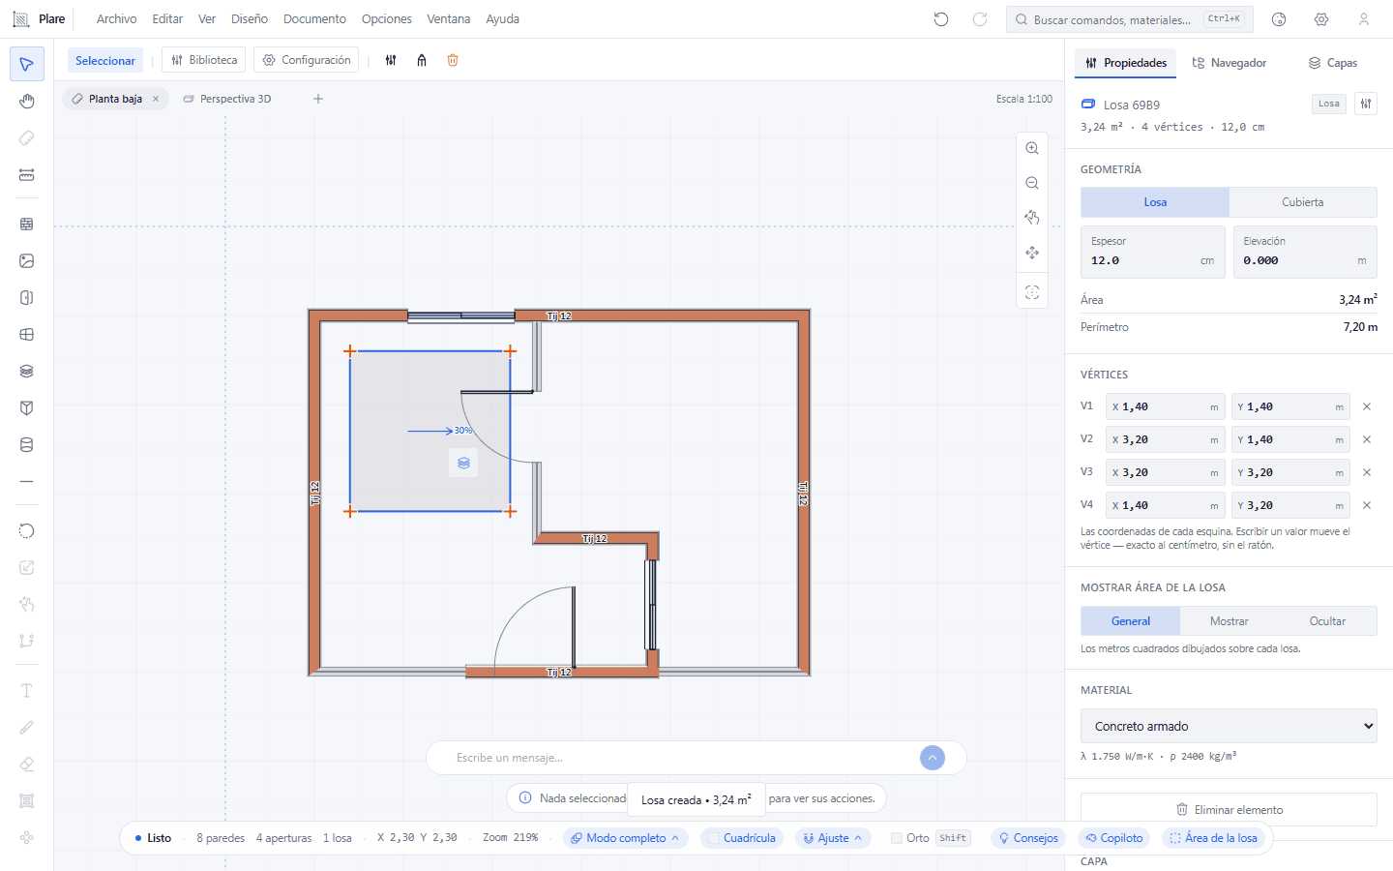Add a new view tab with plus
1393x871 pixels.
coord(318,99)
